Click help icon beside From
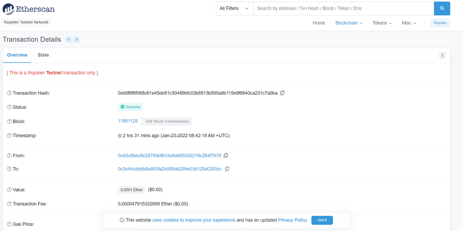This screenshot has width=463, height=231. point(9,156)
